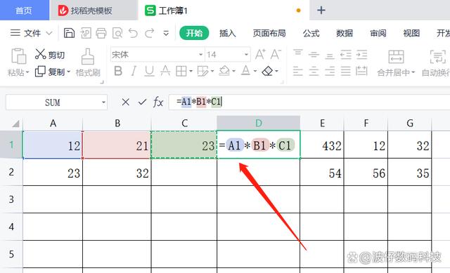This screenshot has width=450, height=273.
Task: Increase indent icon
Action: [x=361, y=55]
